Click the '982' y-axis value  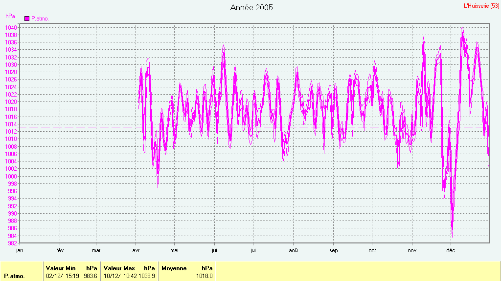[12, 243]
